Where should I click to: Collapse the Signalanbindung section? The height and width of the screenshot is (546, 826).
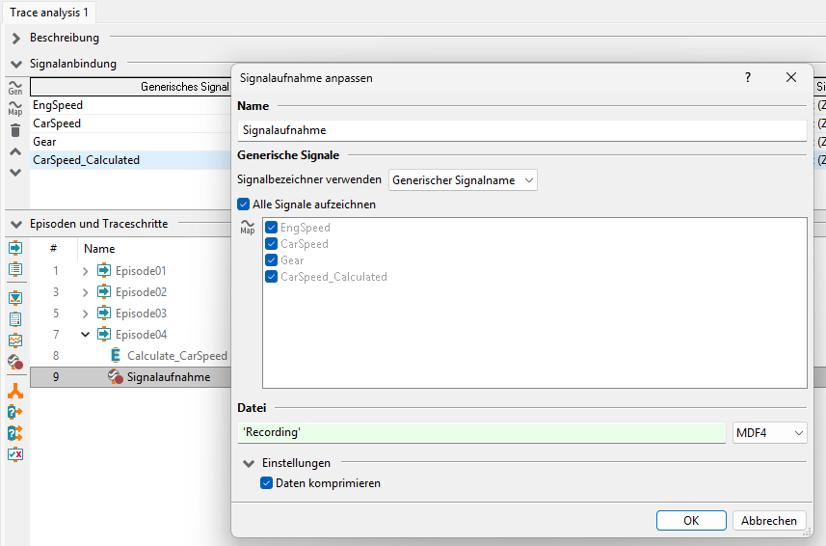(16, 65)
